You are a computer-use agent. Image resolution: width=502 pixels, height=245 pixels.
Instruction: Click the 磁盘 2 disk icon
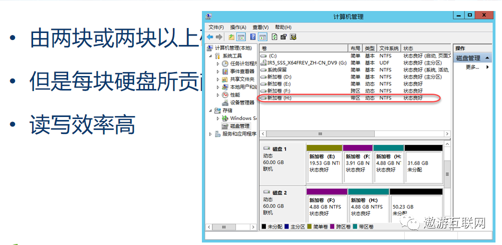(x=267, y=192)
